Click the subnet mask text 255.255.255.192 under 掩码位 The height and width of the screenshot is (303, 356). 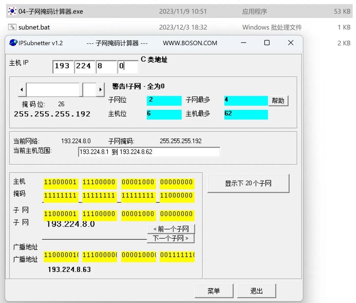coord(52,114)
